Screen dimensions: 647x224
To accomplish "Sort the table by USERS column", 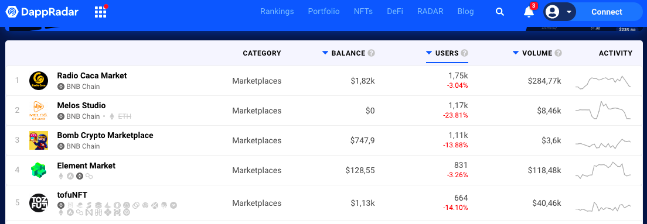I will tap(447, 53).
